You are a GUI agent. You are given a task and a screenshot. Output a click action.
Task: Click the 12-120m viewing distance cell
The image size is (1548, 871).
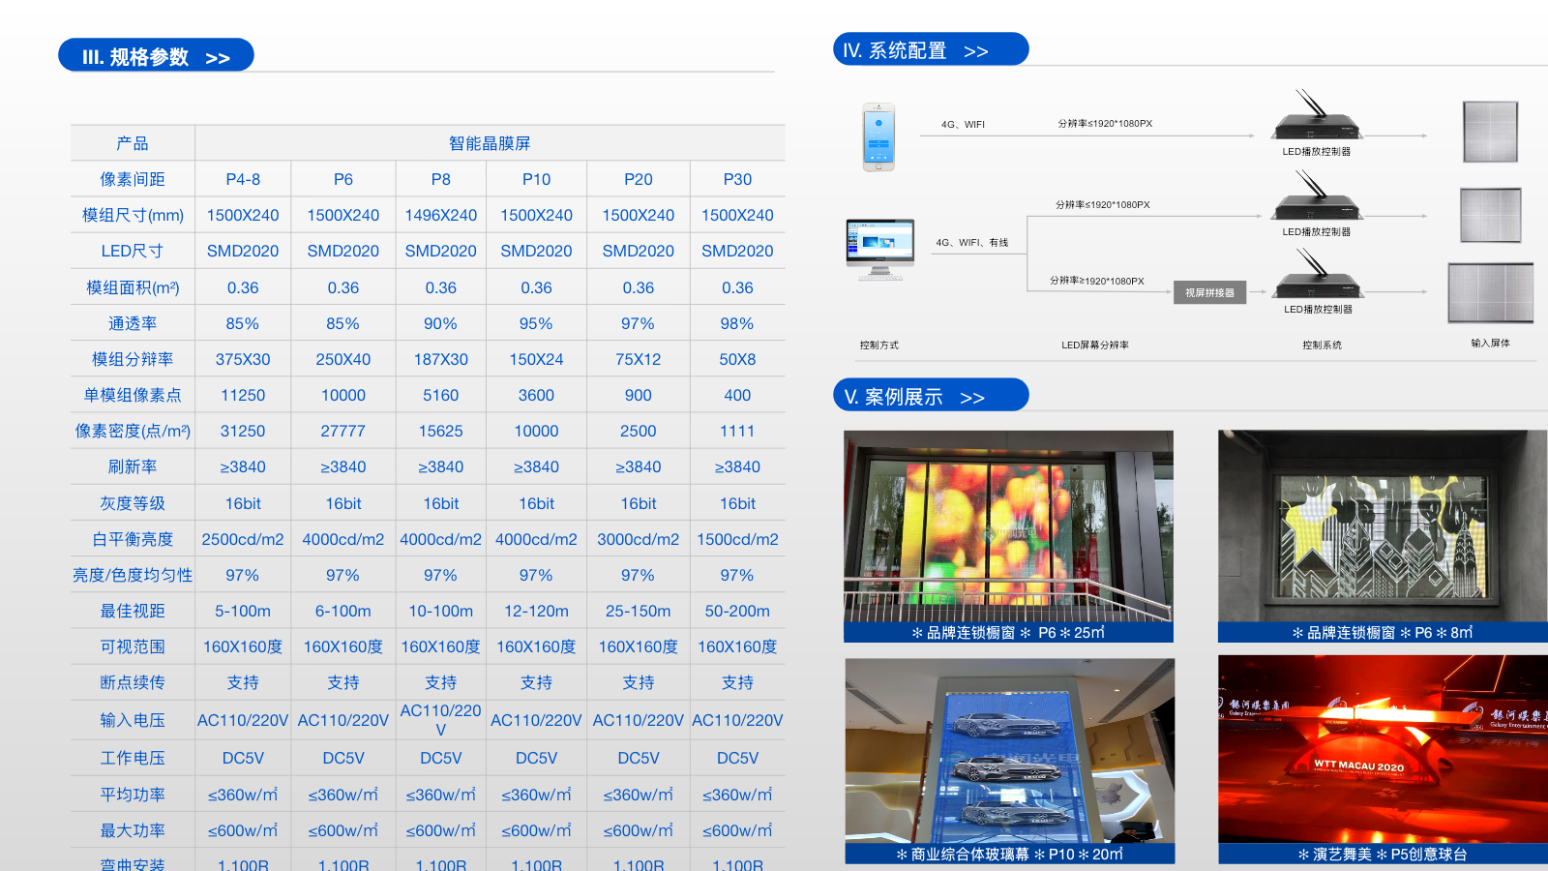click(536, 611)
